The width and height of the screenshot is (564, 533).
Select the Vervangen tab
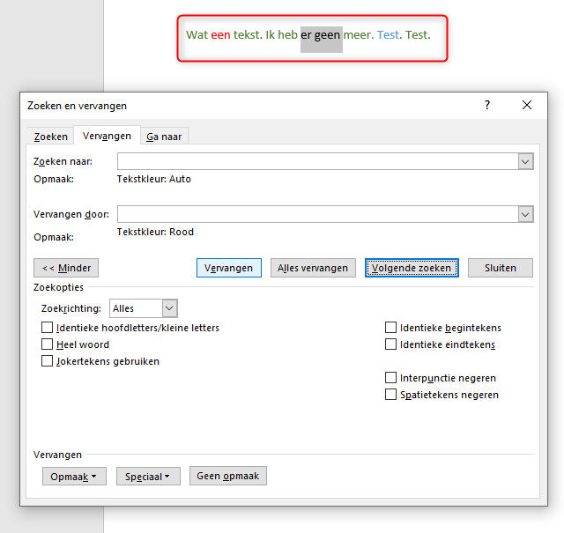[x=107, y=136]
